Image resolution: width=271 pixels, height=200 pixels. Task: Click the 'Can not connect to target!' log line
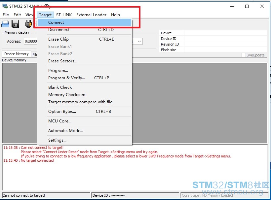pos(33,148)
